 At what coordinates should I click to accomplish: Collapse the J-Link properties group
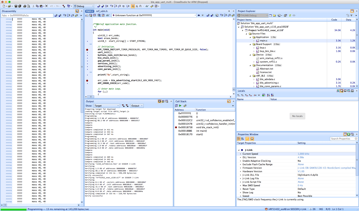coord(239,150)
